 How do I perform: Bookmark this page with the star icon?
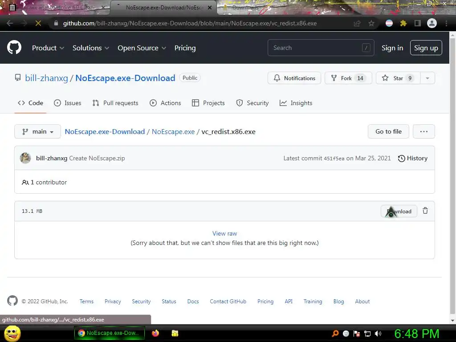[371, 23]
